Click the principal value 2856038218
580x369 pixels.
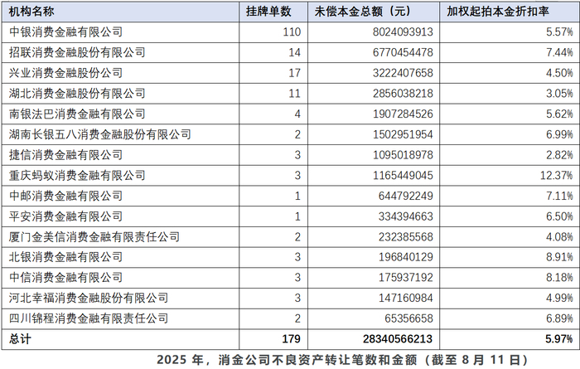click(403, 93)
